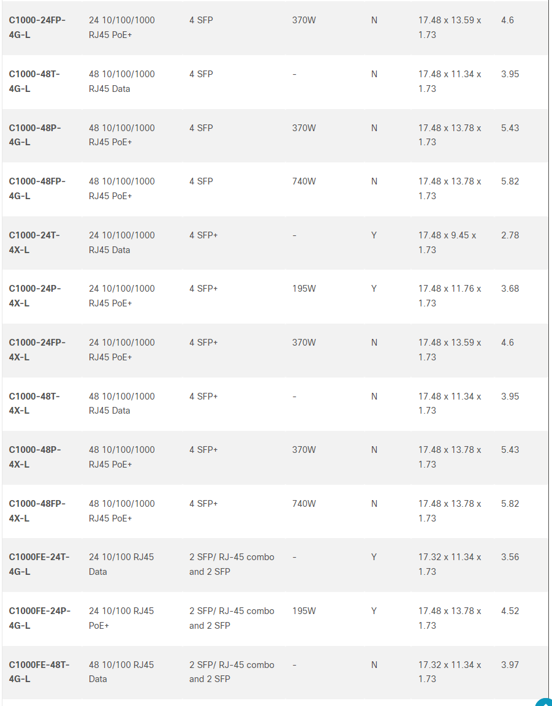Click the C1000FE-24P-4G-L model cell
The width and height of the screenshot is (552, 706).
pyautogui.click(x=40, y=618)
